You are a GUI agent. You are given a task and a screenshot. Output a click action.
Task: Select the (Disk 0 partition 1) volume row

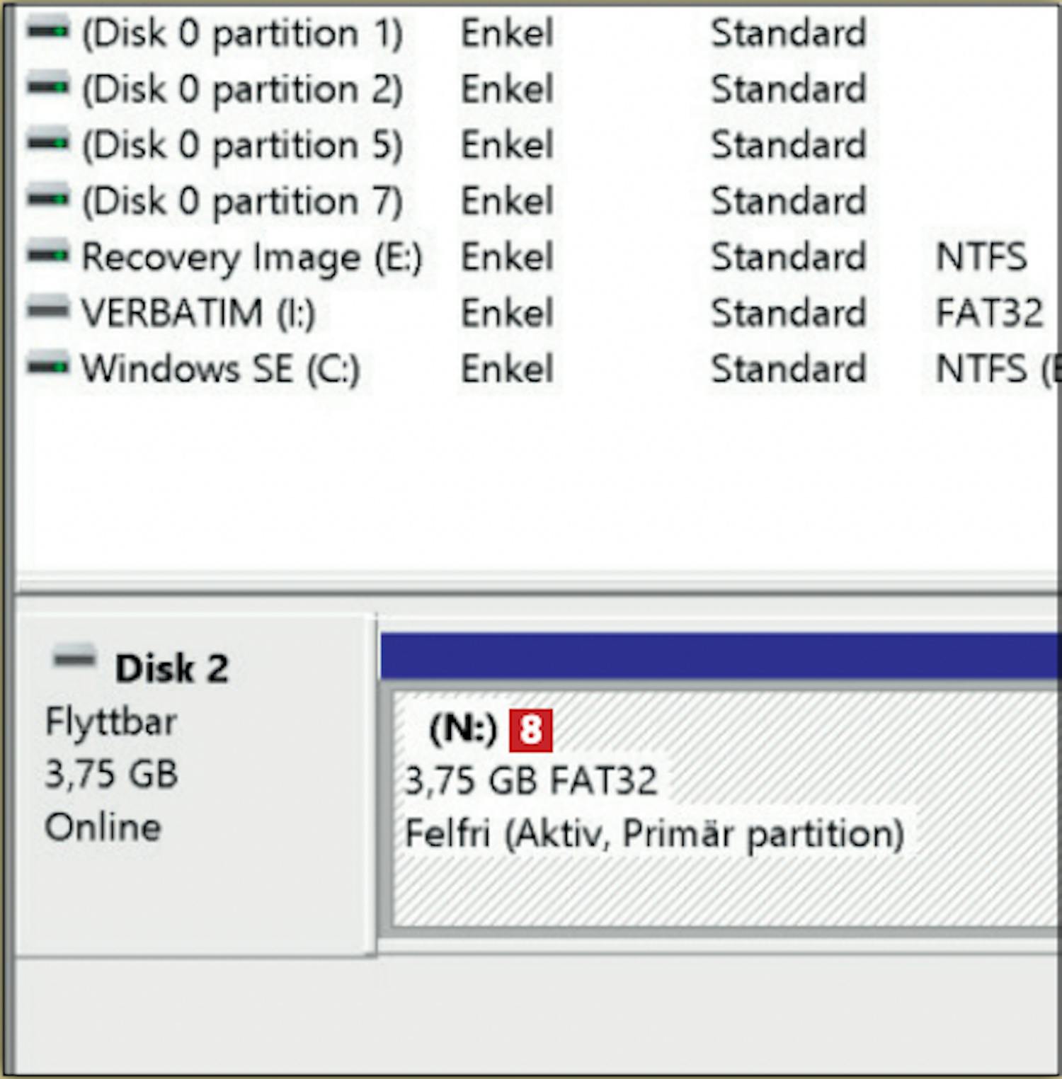241,33
